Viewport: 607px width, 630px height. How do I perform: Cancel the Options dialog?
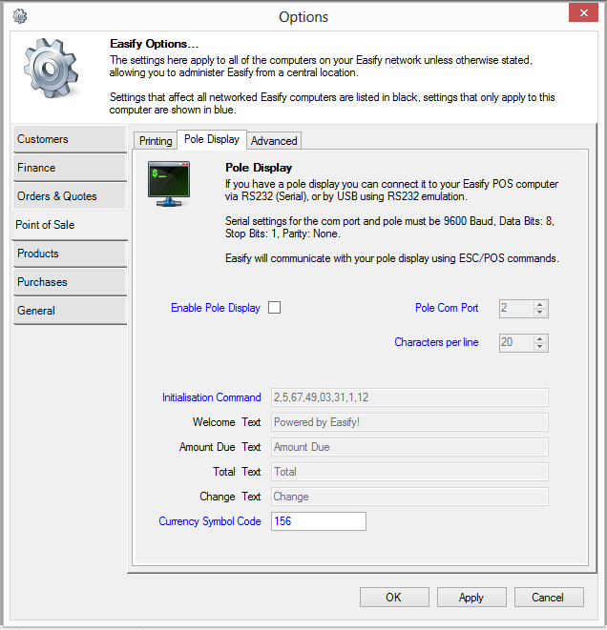tap(548, 598)
